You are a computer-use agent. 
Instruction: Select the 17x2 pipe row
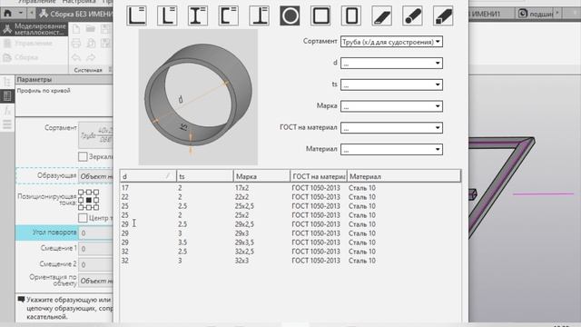click(290, 188)
